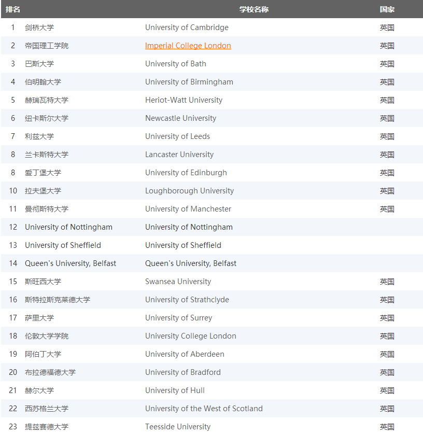Click University of Sheffield in the name column
This screenshot has width=423, height=434.
[x=183, y=245]
